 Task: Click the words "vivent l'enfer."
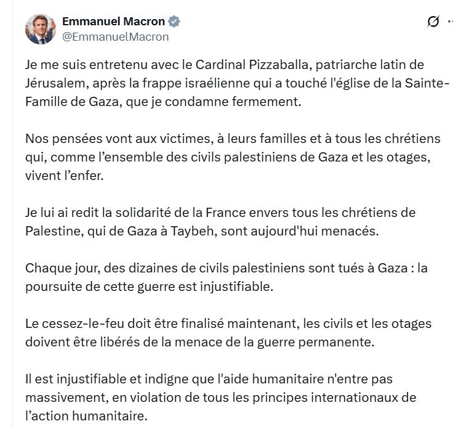[x=65, y=176]
